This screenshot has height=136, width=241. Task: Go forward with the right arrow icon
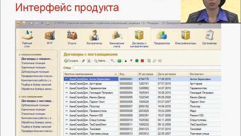click(x=37, y=23)
